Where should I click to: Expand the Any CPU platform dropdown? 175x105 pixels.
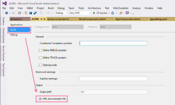pyautogui.click(x=80, y=13)
